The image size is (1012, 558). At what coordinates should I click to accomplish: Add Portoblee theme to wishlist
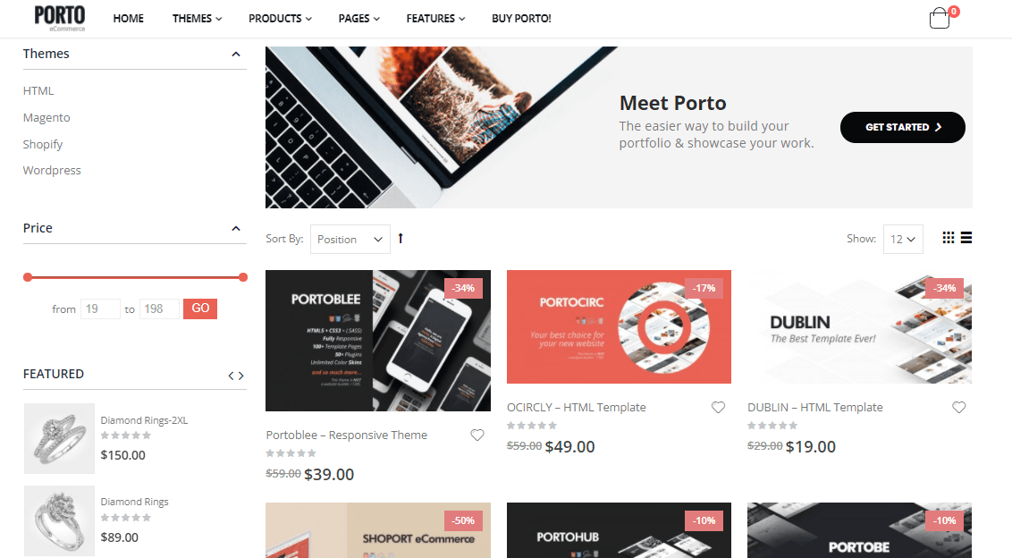click(x=477, y=435)
